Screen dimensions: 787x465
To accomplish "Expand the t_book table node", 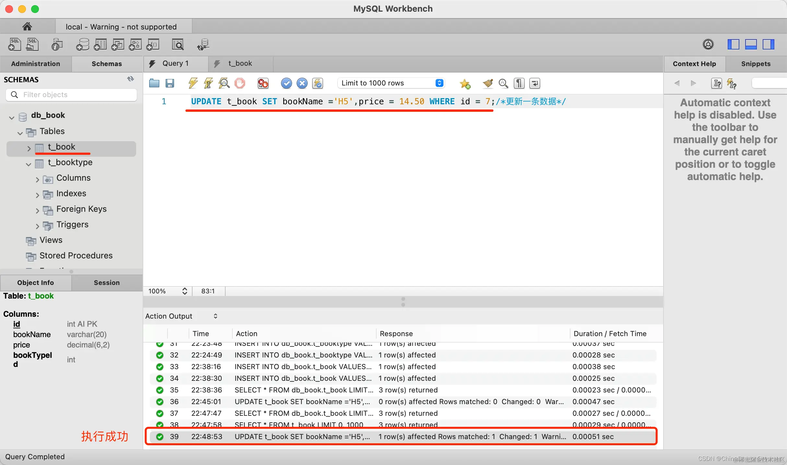I will pyautogui.click(x=29, y=148).
